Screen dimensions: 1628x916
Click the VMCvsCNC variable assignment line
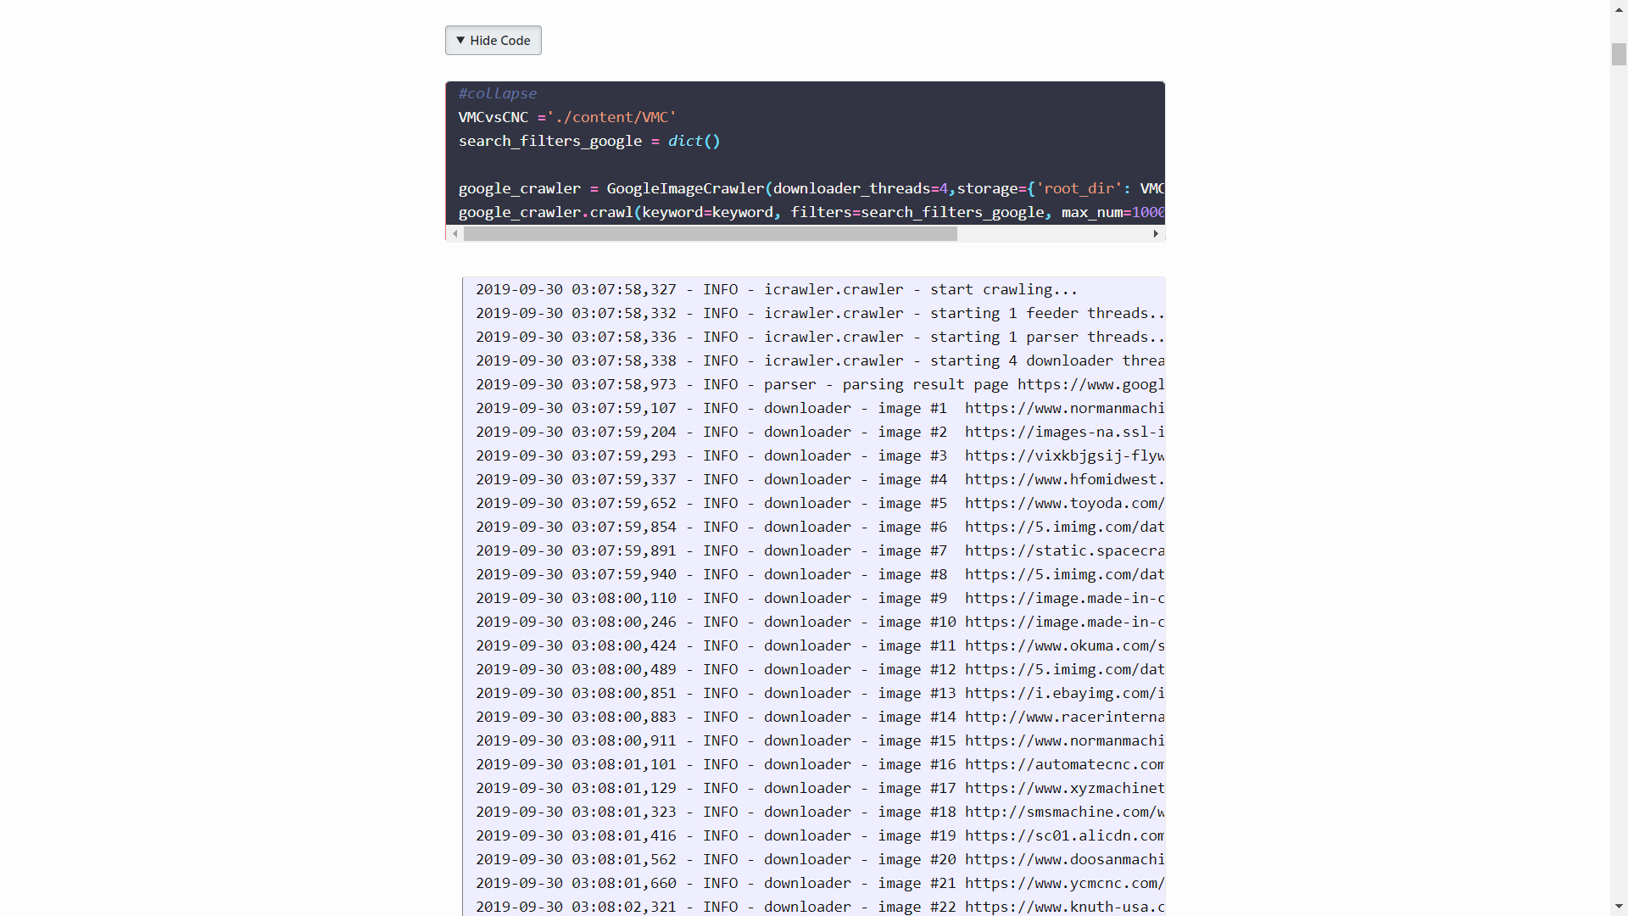[566, 117]
